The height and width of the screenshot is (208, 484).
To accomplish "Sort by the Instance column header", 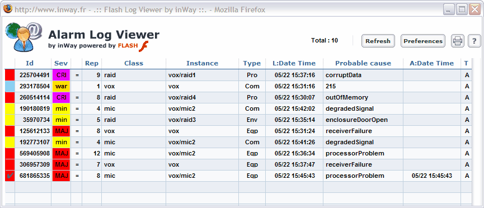I will 202,63.
